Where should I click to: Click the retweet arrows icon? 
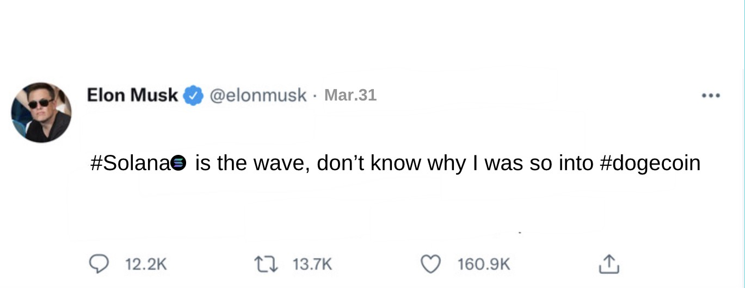pyautogui.click(x=264, y=264)
